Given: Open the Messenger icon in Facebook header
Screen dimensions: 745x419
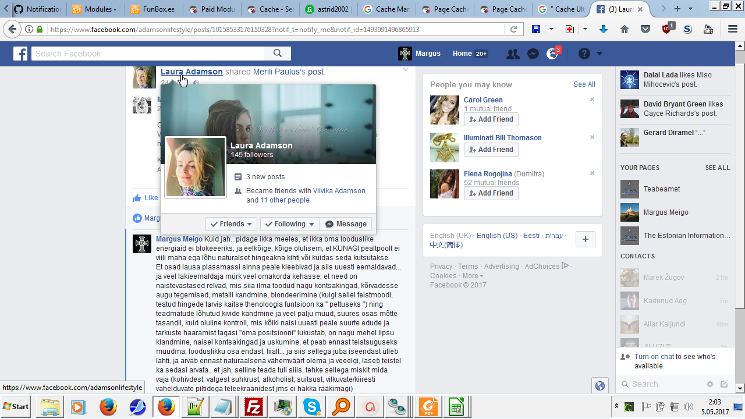Looking at the screenshot, I should pos(533,54).
